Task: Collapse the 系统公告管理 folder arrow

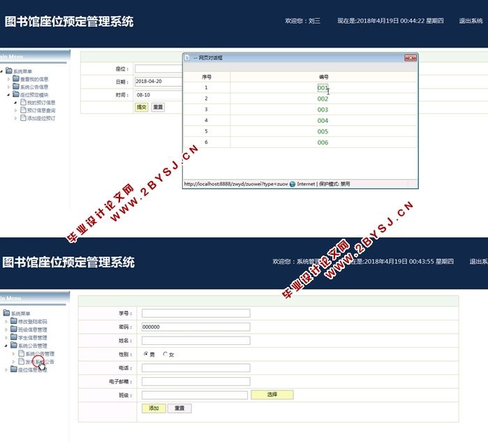Action: point(6,346)
